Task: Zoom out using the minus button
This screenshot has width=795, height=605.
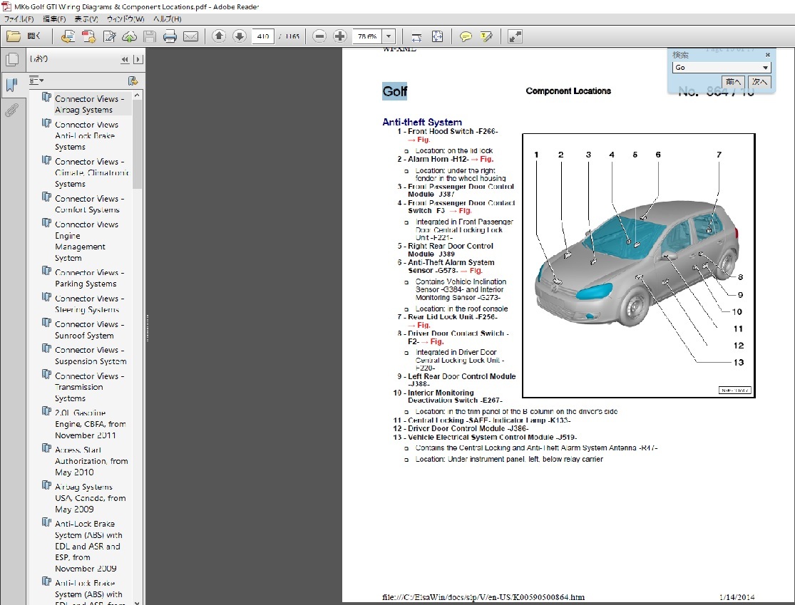Action: pos(319,36)
